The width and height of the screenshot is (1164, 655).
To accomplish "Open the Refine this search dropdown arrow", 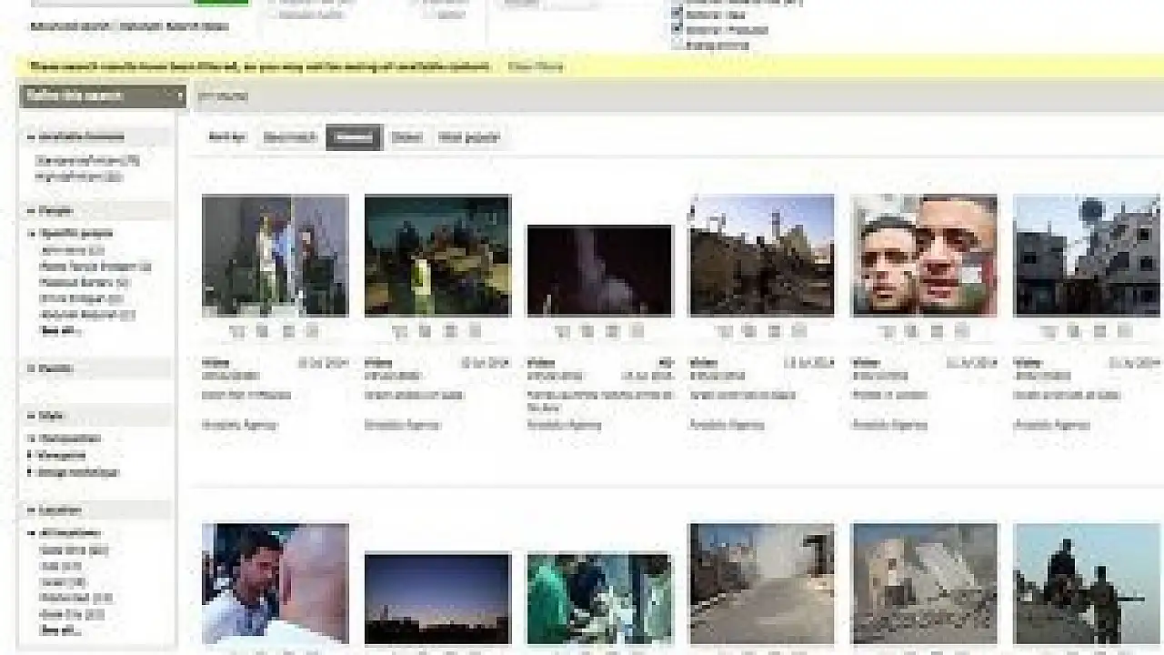I will [179, 96].
